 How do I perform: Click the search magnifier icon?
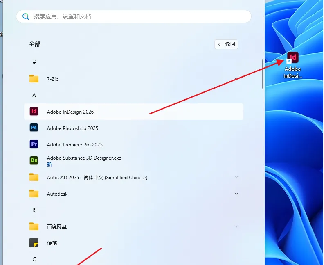[26, 16]
